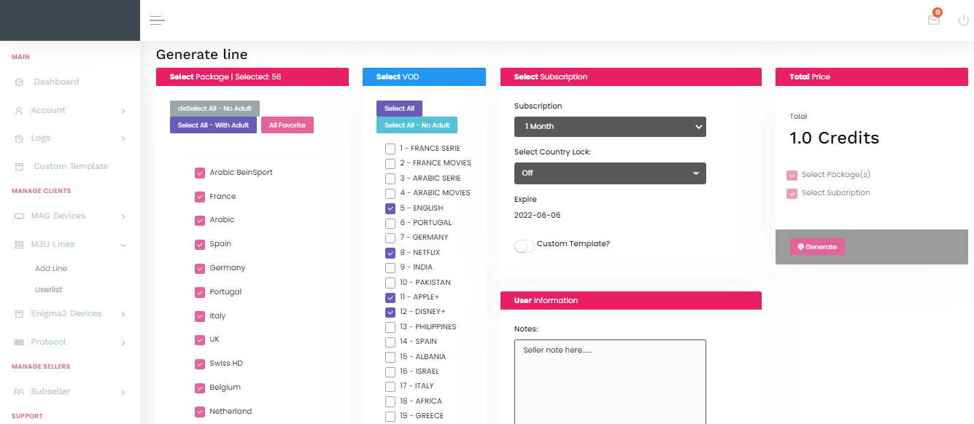Open the Select Country Lock dropdown

(610, 173)
